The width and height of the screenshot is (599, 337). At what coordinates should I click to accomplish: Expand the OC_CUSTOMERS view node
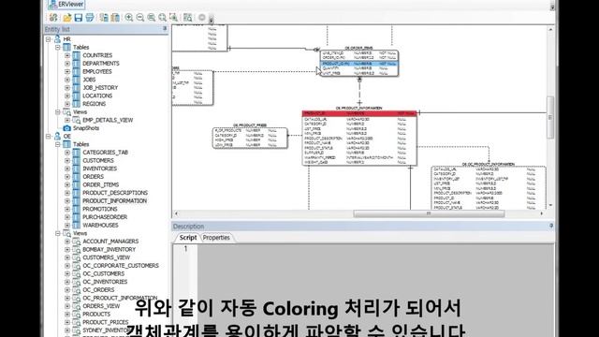(67, 273)
